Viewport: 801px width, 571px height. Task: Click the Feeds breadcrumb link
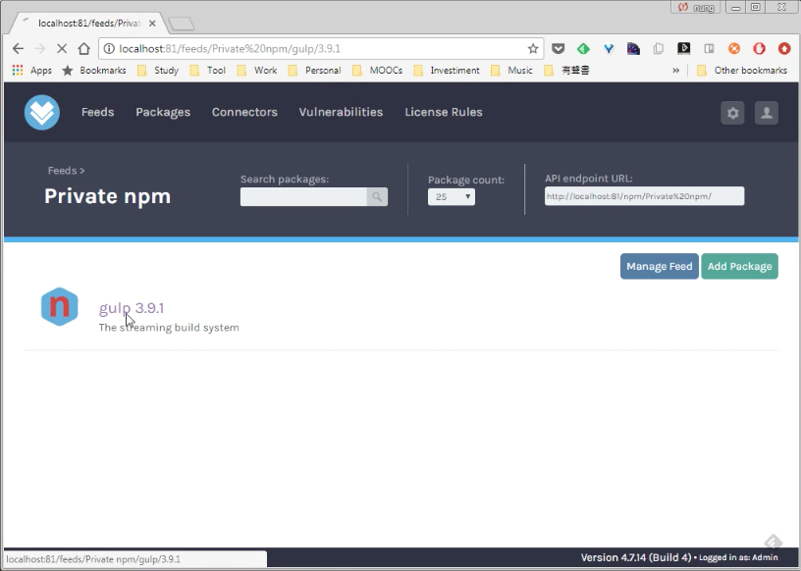coord(62,171)
